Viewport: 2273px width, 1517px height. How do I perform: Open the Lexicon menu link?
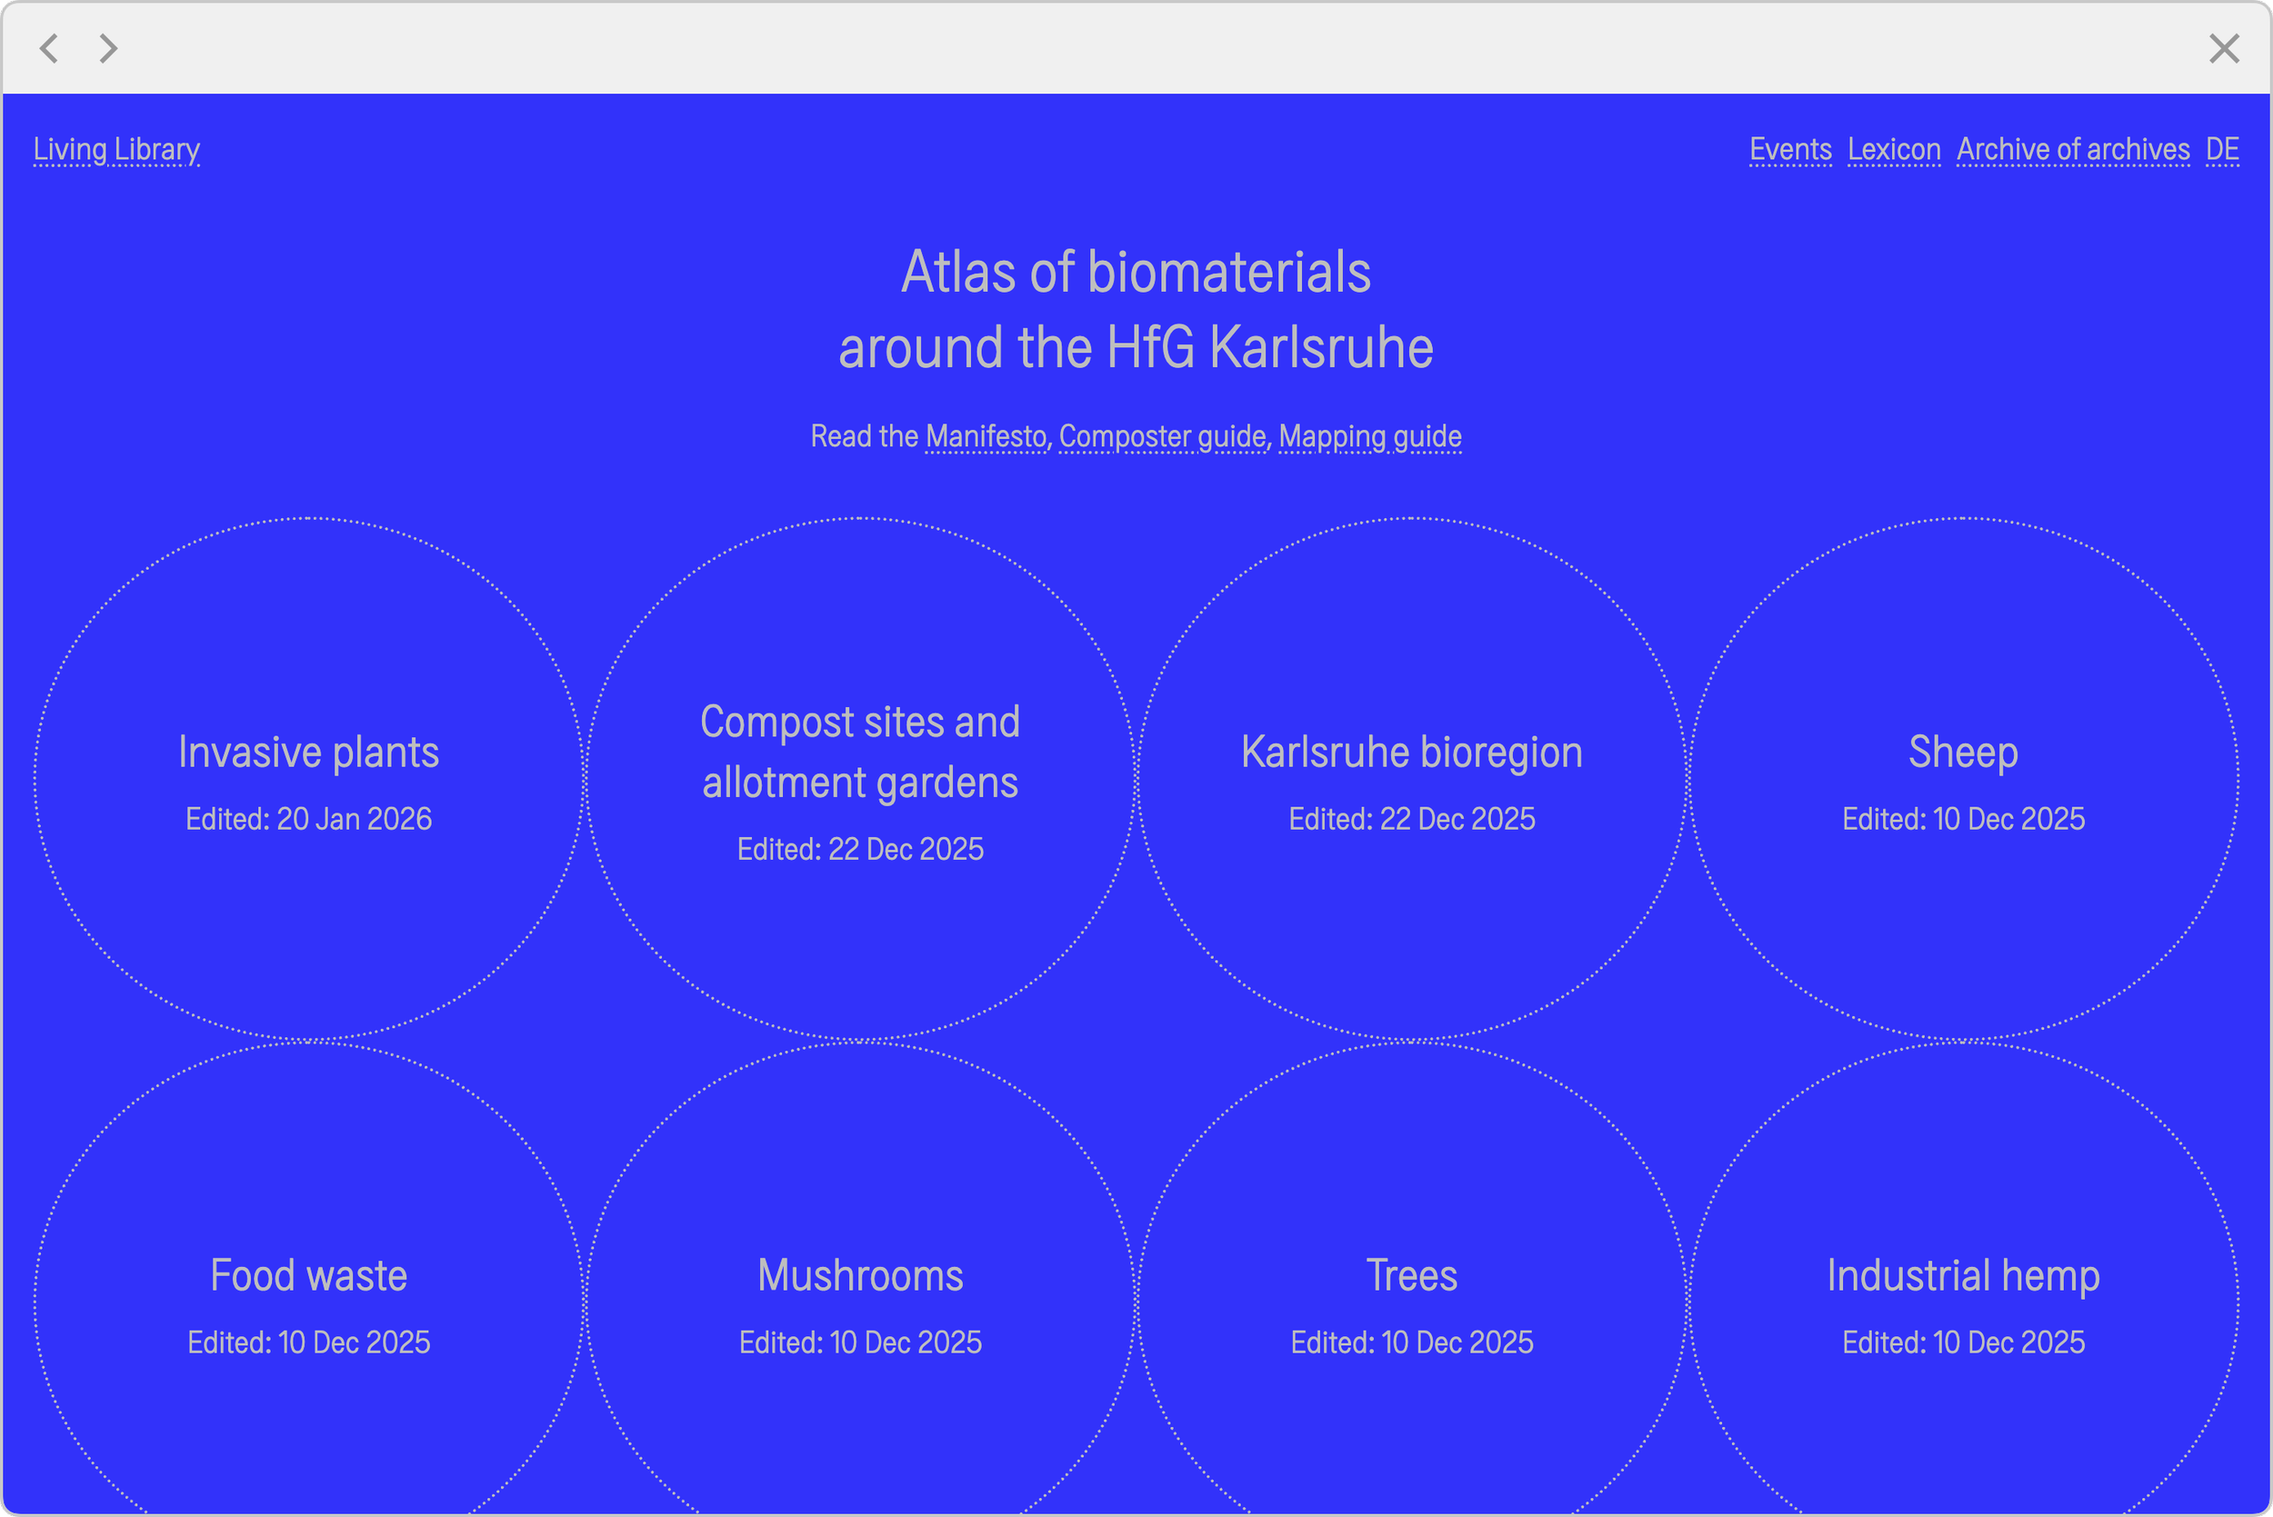coord(1893,149)
